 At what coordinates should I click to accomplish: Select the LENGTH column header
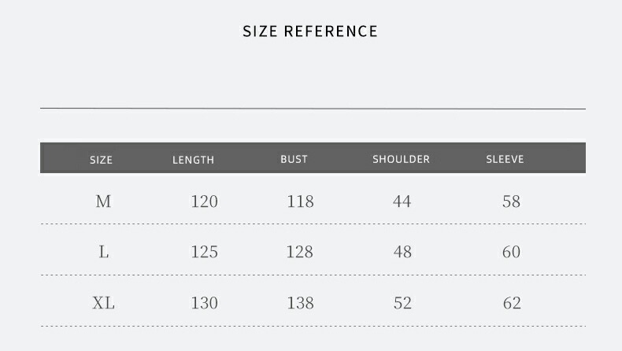[x=193, y=160]
